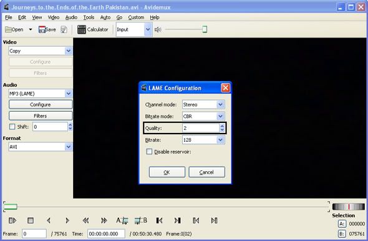Open the View menu
Screen dimensions: 368x241
click(x=37, y=17)
